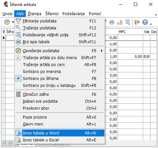The image size is (158, 148).
Task: Choose Sortirano po broju u katalogu
Action: 59,85
